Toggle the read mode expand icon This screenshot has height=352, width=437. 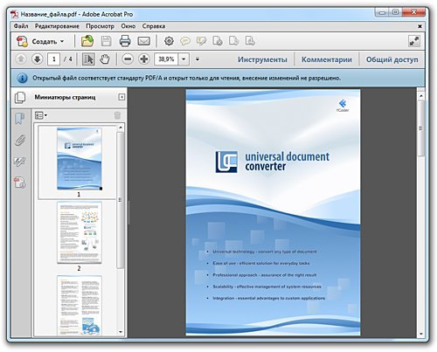pyautogui.click(x=414, y=41)
